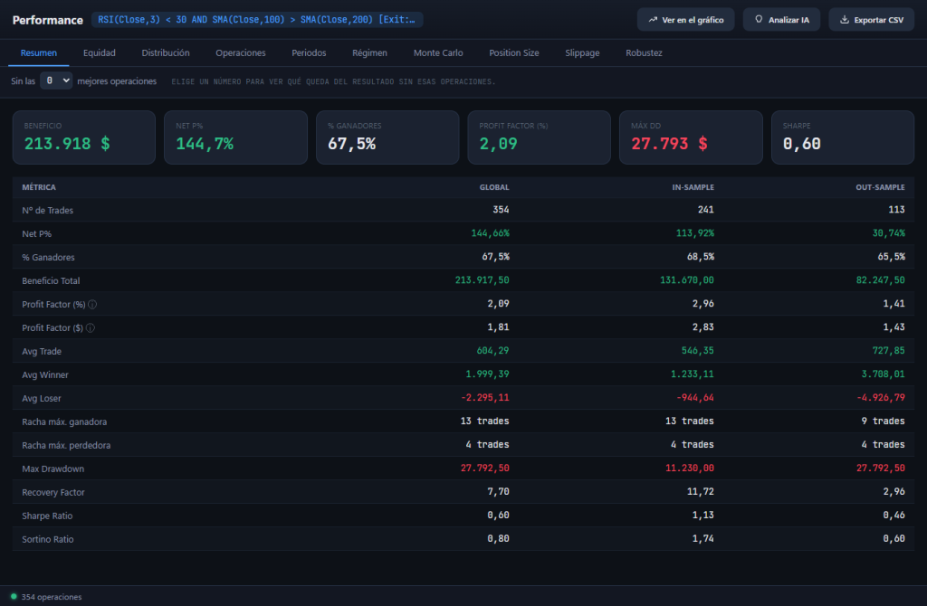Select the Slippage tab

pos(582,52)
